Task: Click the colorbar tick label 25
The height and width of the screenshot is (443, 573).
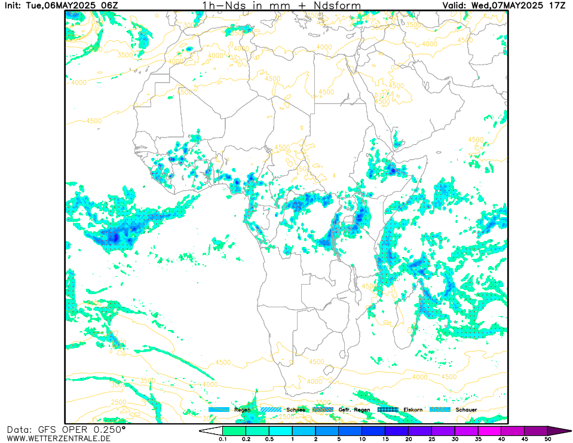Action: pyautogui.click(x=431, y=439)
